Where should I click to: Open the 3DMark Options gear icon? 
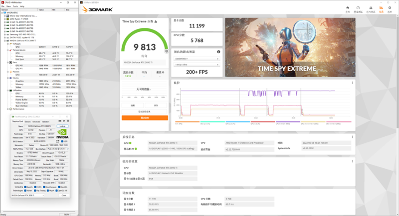click(390, 8)
